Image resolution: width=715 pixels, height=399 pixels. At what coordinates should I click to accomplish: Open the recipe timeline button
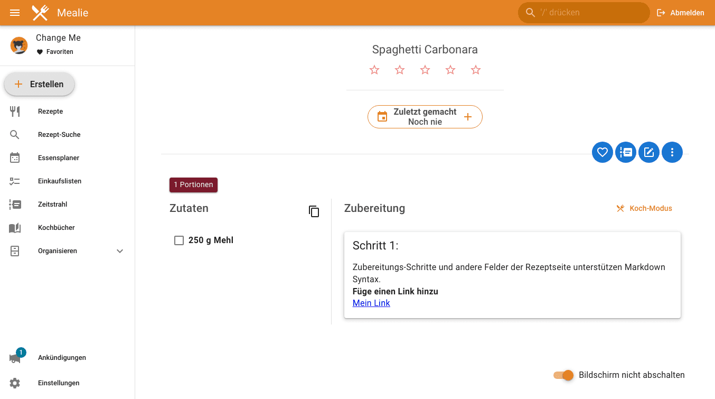[626, 153]
